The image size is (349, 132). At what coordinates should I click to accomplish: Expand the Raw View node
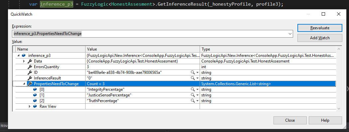click(x=30, y=106)
